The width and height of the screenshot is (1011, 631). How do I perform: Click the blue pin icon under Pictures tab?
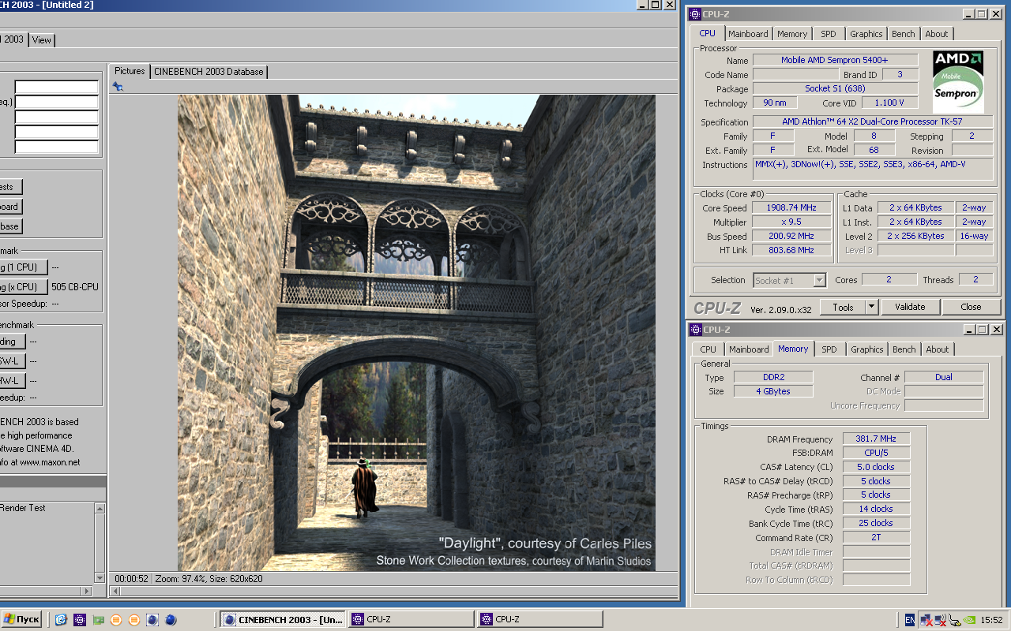(118, 87)
